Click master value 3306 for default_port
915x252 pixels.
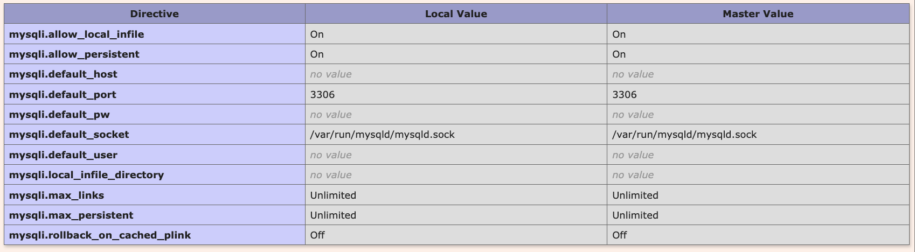point(625,95)
